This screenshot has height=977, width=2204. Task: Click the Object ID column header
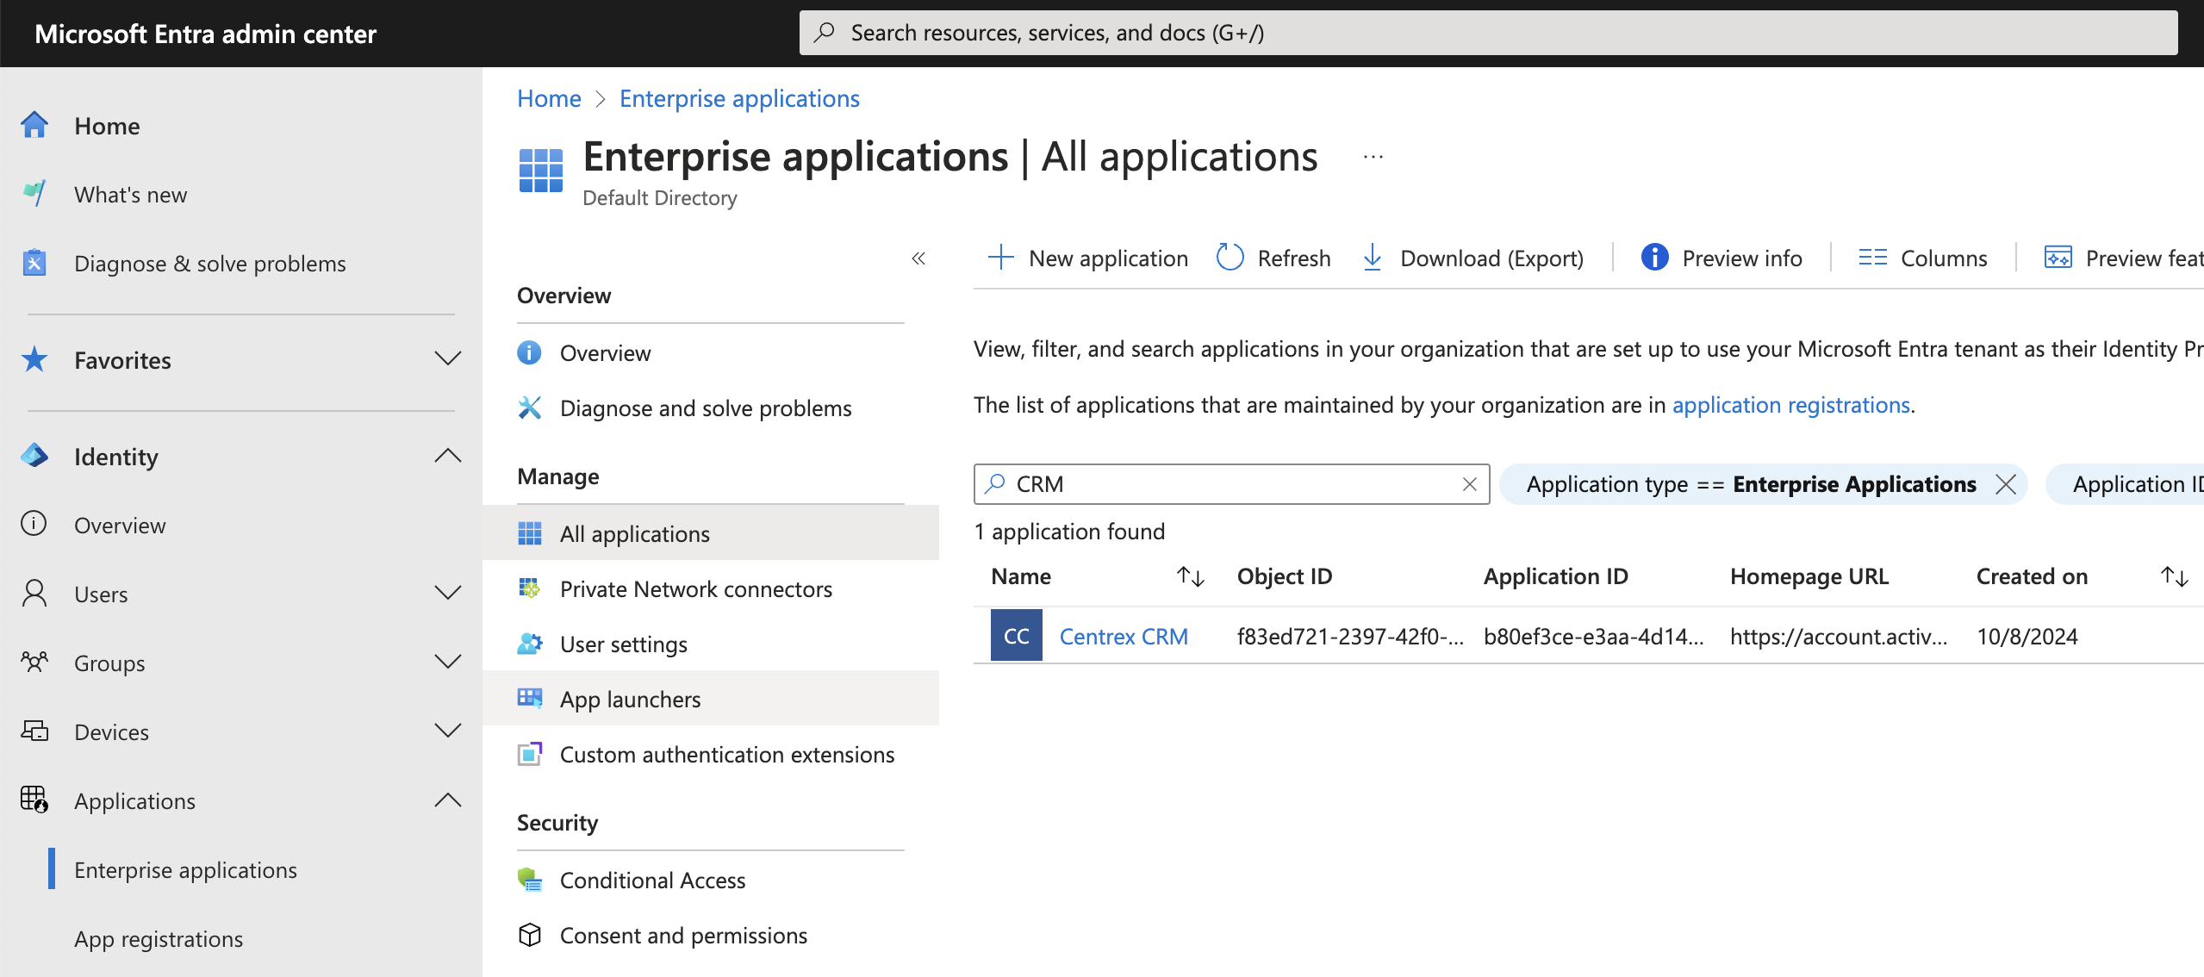(1285, 576)
